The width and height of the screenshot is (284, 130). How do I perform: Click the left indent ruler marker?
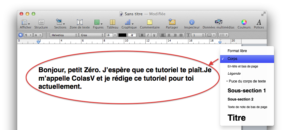coord(38,42)
